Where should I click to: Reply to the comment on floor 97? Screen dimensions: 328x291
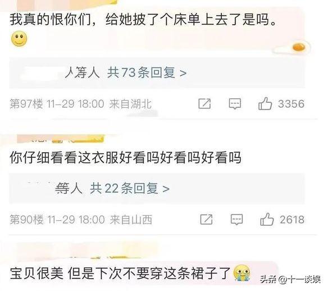235,103
